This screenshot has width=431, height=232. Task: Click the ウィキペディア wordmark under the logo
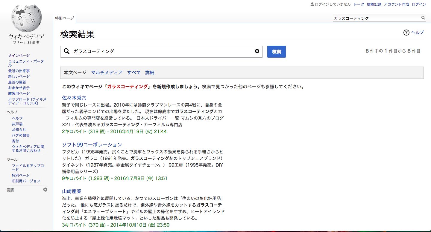coord(26,37)
